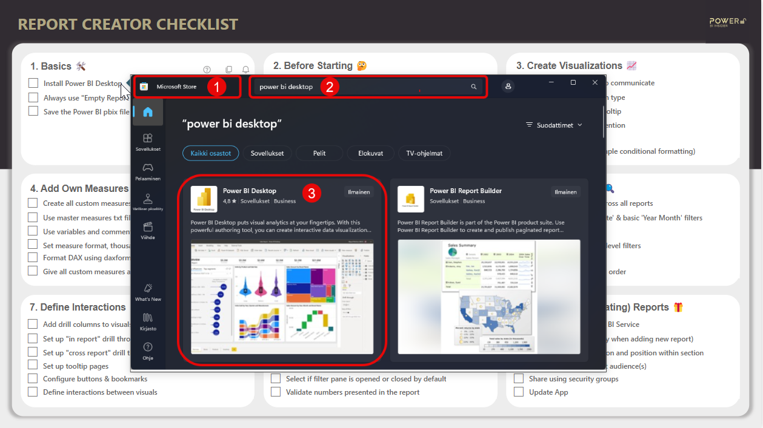Click the Power BI Desktop app icon
The width and height of the screenshot is (763, 428).
(204, 199)
